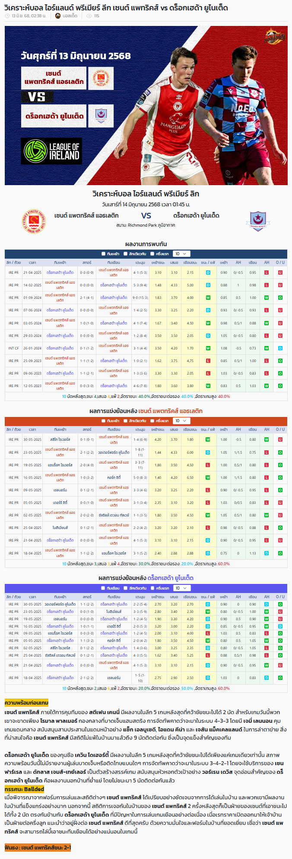Click the สกอร์ column header in head-to-head table
The image size is (292, 859).
click(x=87, y=263)
